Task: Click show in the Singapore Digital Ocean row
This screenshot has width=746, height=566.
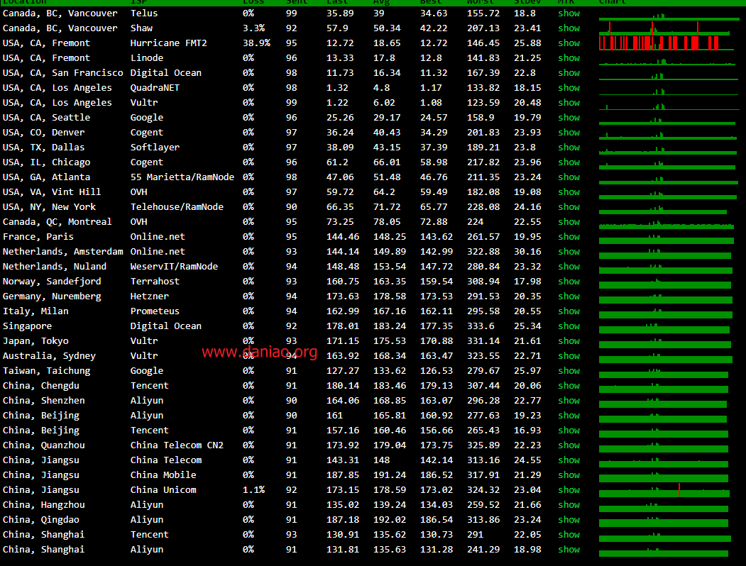Action: [569, 326]
